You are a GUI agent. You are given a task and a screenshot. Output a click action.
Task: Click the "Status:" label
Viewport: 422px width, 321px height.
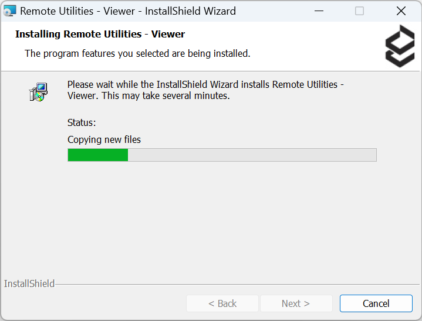tap(82, 122)
